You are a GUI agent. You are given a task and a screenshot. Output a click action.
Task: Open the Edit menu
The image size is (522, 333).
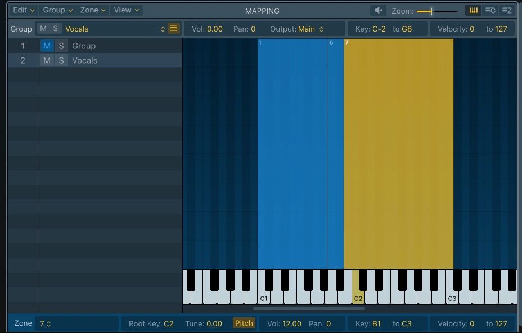click(24, 10)
